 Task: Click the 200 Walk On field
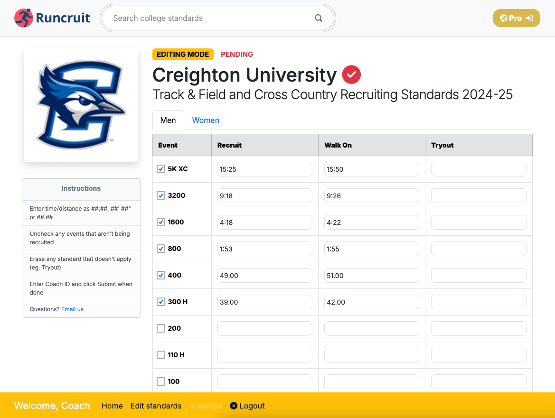[372, 328]
